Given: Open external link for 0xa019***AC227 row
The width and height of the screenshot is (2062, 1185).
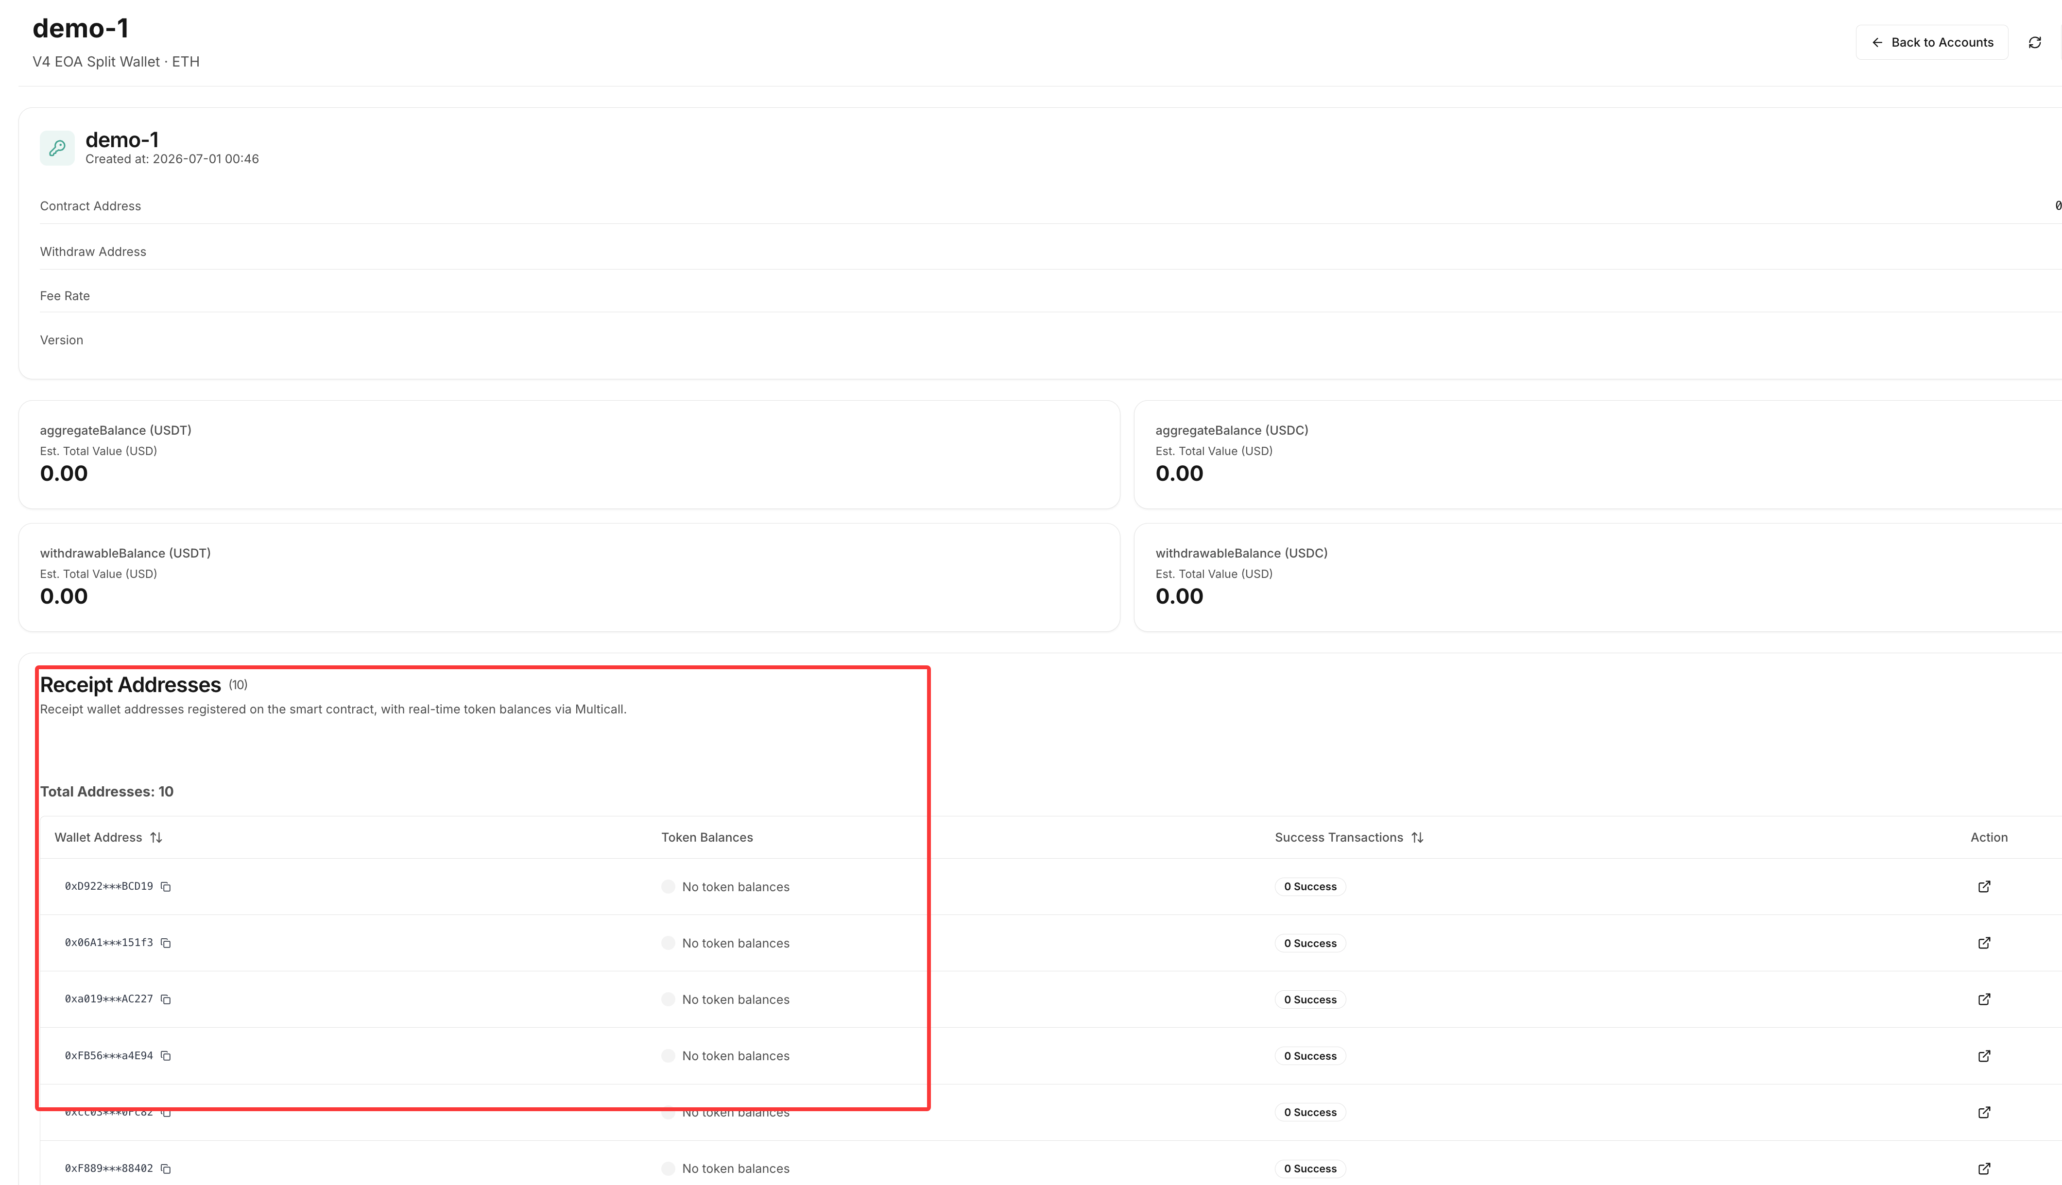Looking at the screenshot, I should [1985, 999].
